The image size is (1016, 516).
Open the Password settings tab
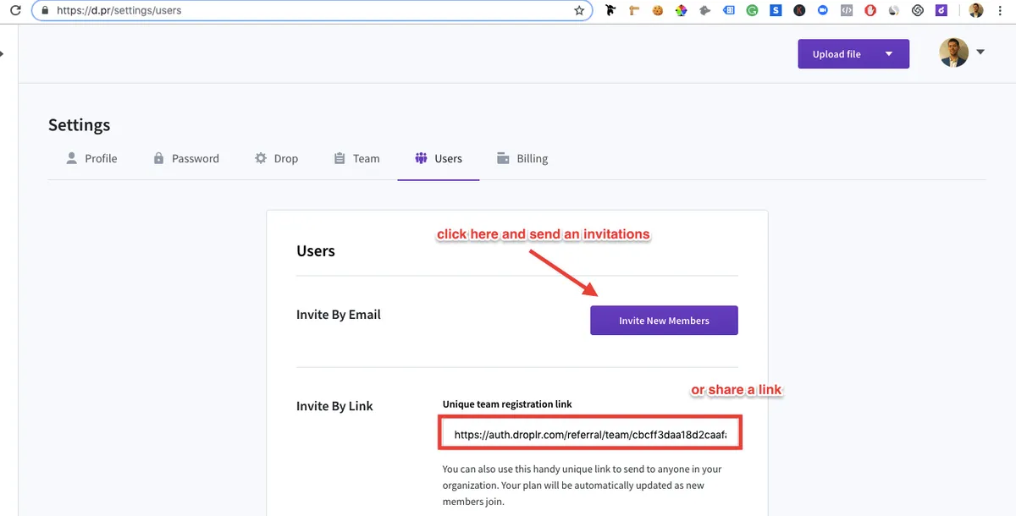point(185,158)
